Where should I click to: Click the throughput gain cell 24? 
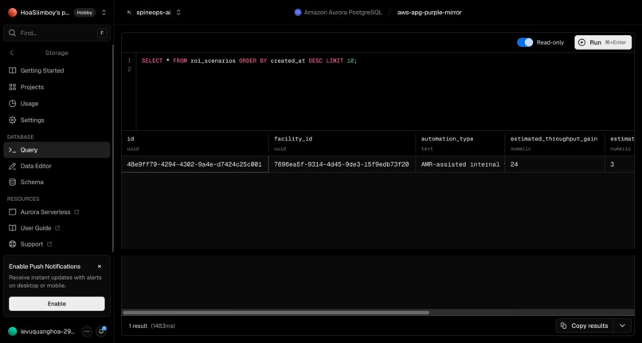(x=555, y=164)
